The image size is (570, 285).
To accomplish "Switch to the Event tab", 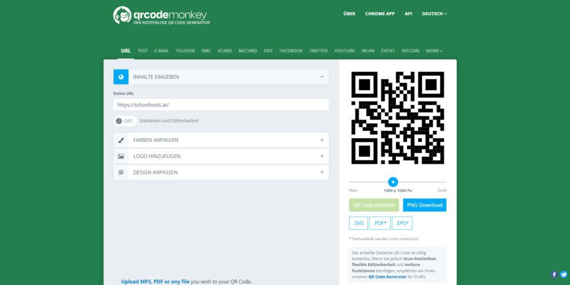I will (388, 51).
